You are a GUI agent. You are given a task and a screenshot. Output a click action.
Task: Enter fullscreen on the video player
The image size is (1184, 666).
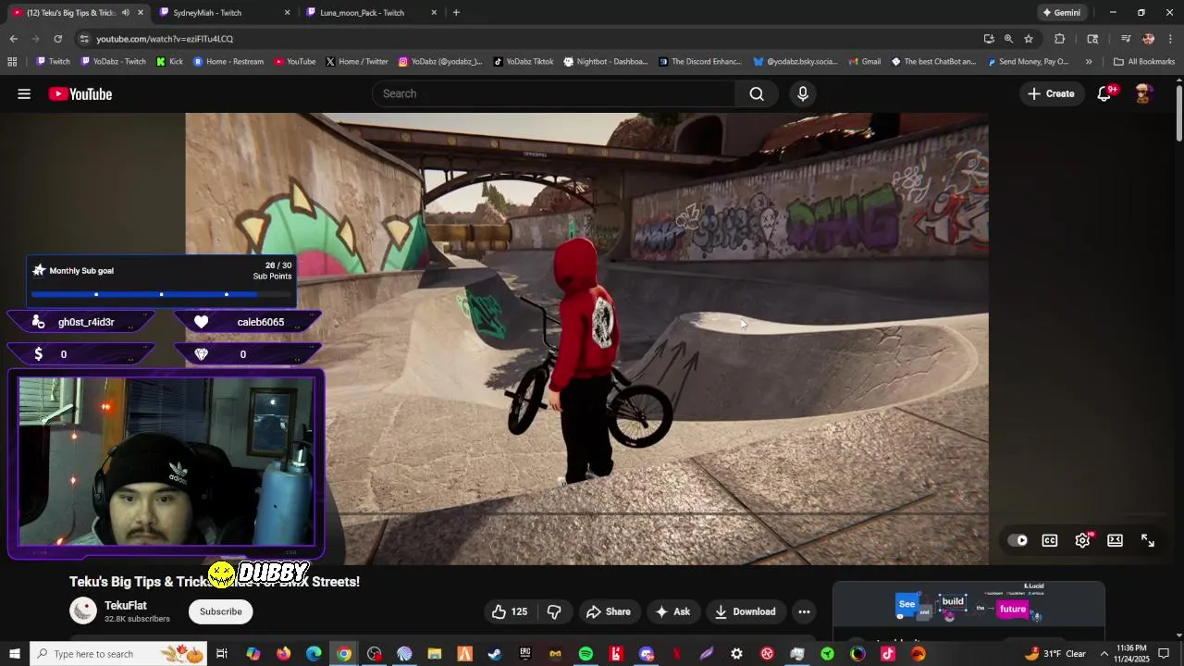tap(1148, 540)
